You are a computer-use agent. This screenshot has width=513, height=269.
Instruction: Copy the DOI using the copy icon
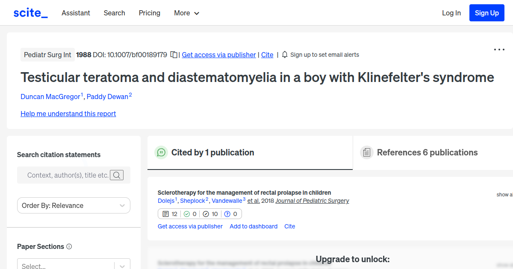click(174, 55)
